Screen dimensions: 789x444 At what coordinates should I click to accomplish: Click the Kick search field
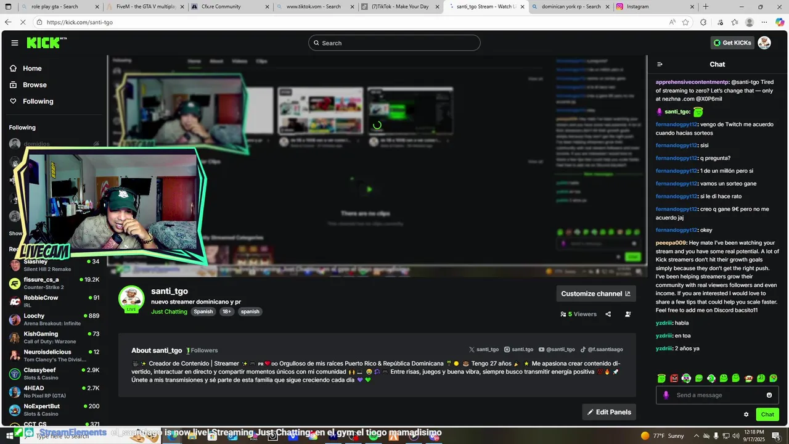click(x=394, y=43)
